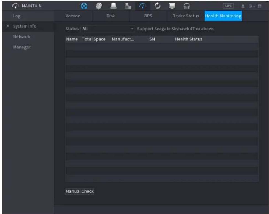This screenshot has height=214, width=269.
Task: Select the Maintain gauge icon in toolbar
Action: 142,6
